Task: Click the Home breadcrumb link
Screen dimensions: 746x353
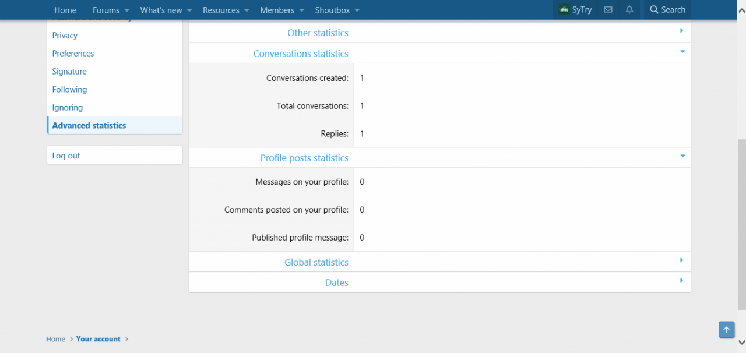Action: 56,339
